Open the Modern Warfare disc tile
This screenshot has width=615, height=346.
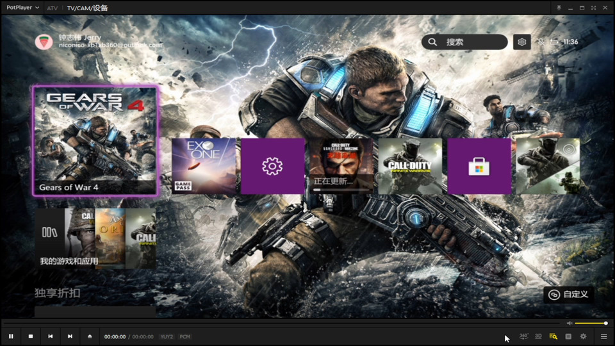[548, 166]
